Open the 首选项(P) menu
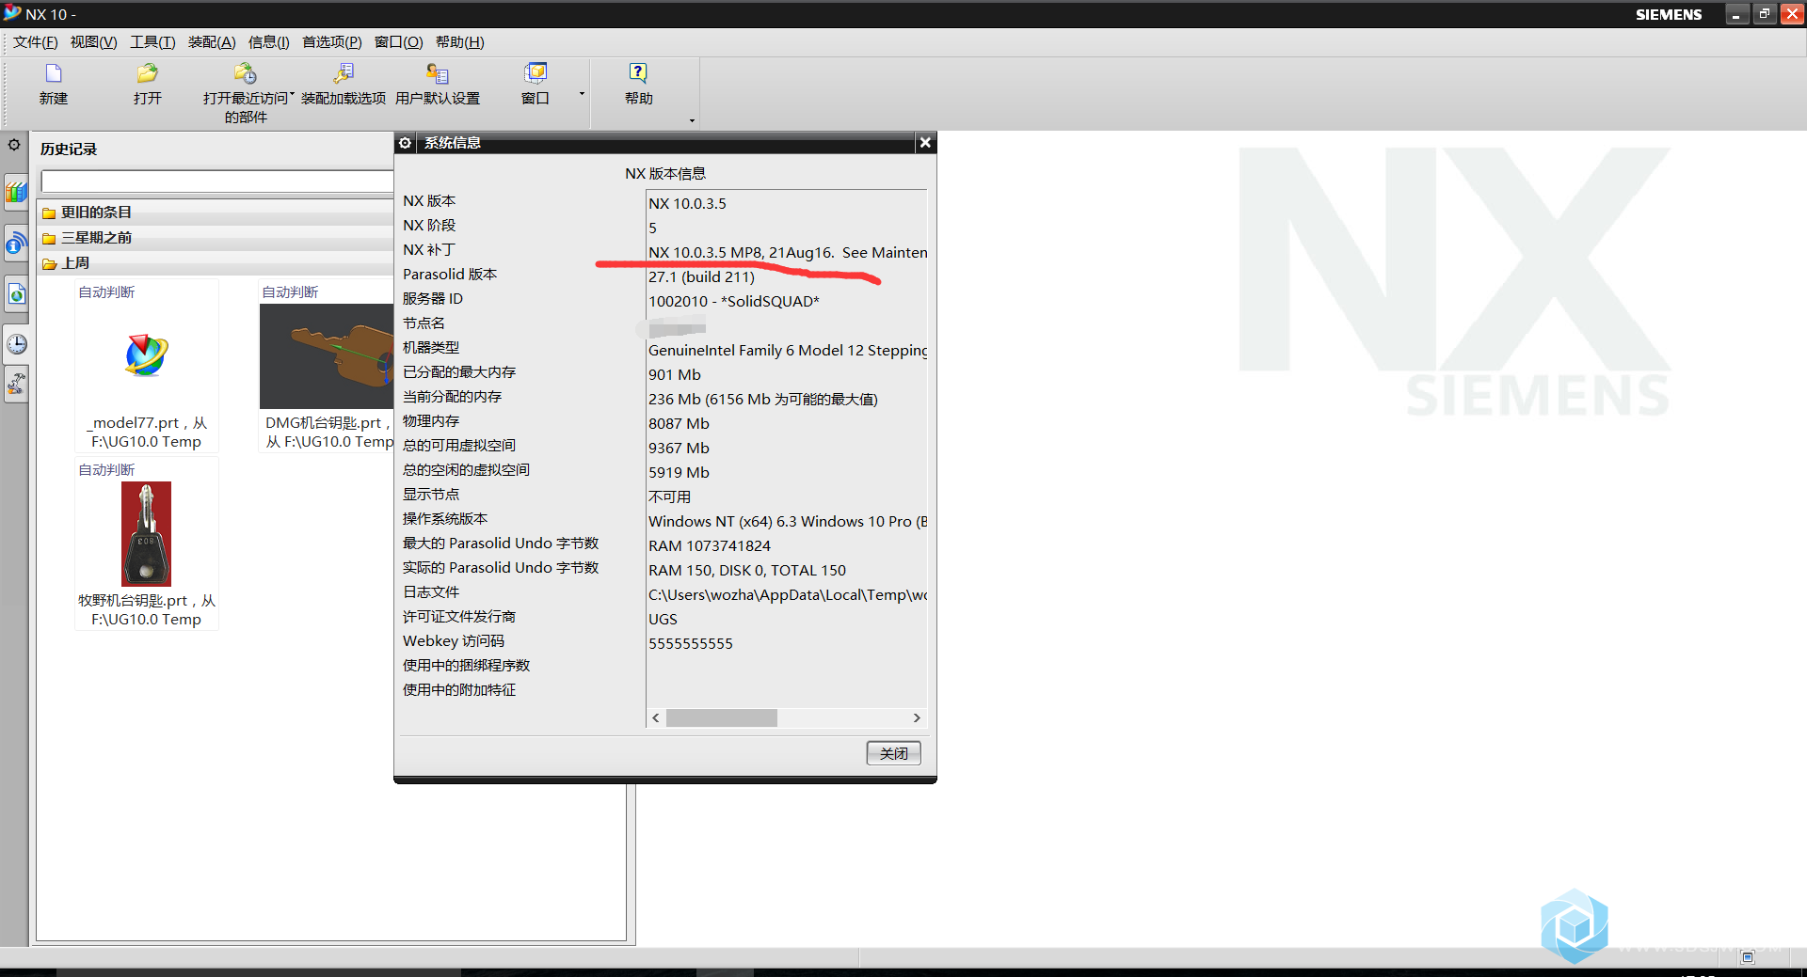 [331, 42]
